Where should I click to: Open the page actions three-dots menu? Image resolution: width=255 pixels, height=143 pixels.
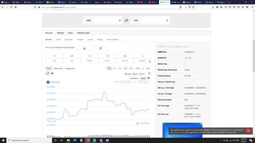[186, 7]
